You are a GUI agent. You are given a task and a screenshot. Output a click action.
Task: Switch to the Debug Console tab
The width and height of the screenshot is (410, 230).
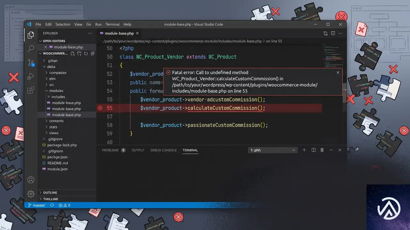tap(163, 150)
